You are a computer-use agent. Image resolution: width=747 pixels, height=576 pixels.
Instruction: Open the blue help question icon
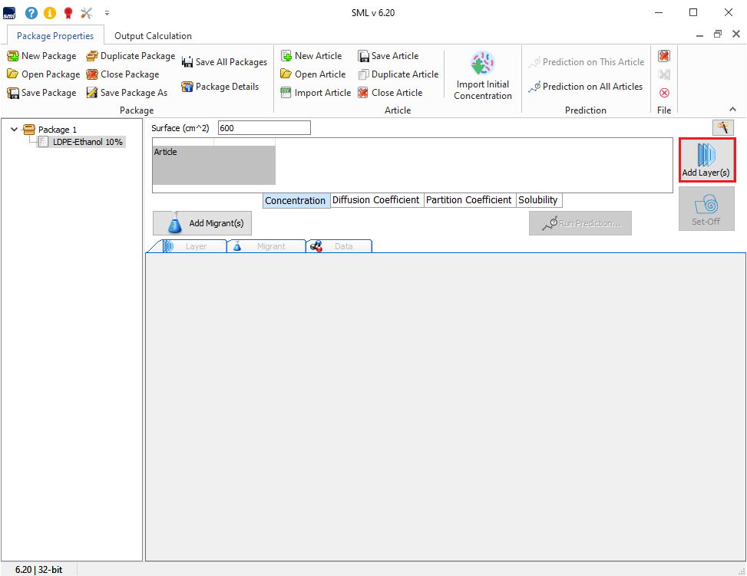pyautogui.click(x=31, y=13)
